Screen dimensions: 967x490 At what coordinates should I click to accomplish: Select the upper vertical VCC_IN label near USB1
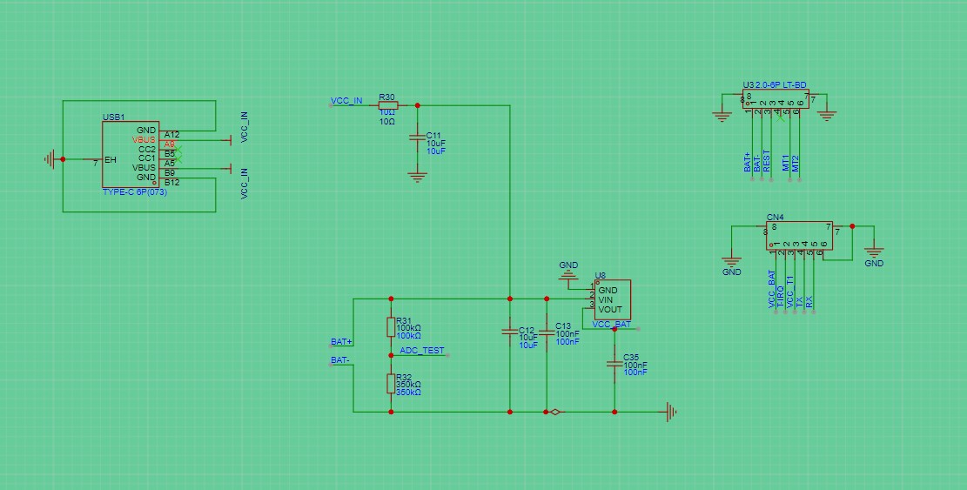click(245, 128)
